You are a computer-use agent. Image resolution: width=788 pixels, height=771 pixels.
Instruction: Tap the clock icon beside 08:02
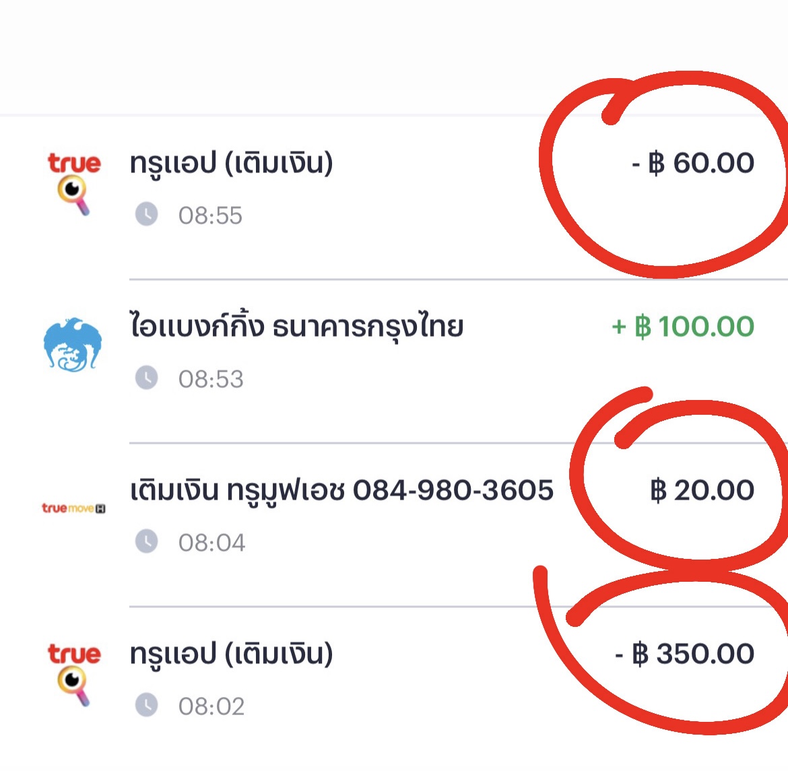(146, 705)
